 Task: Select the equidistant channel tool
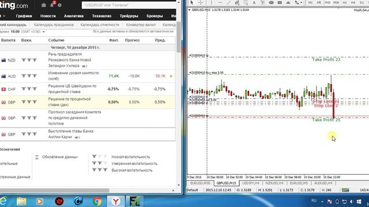[237, 2]
